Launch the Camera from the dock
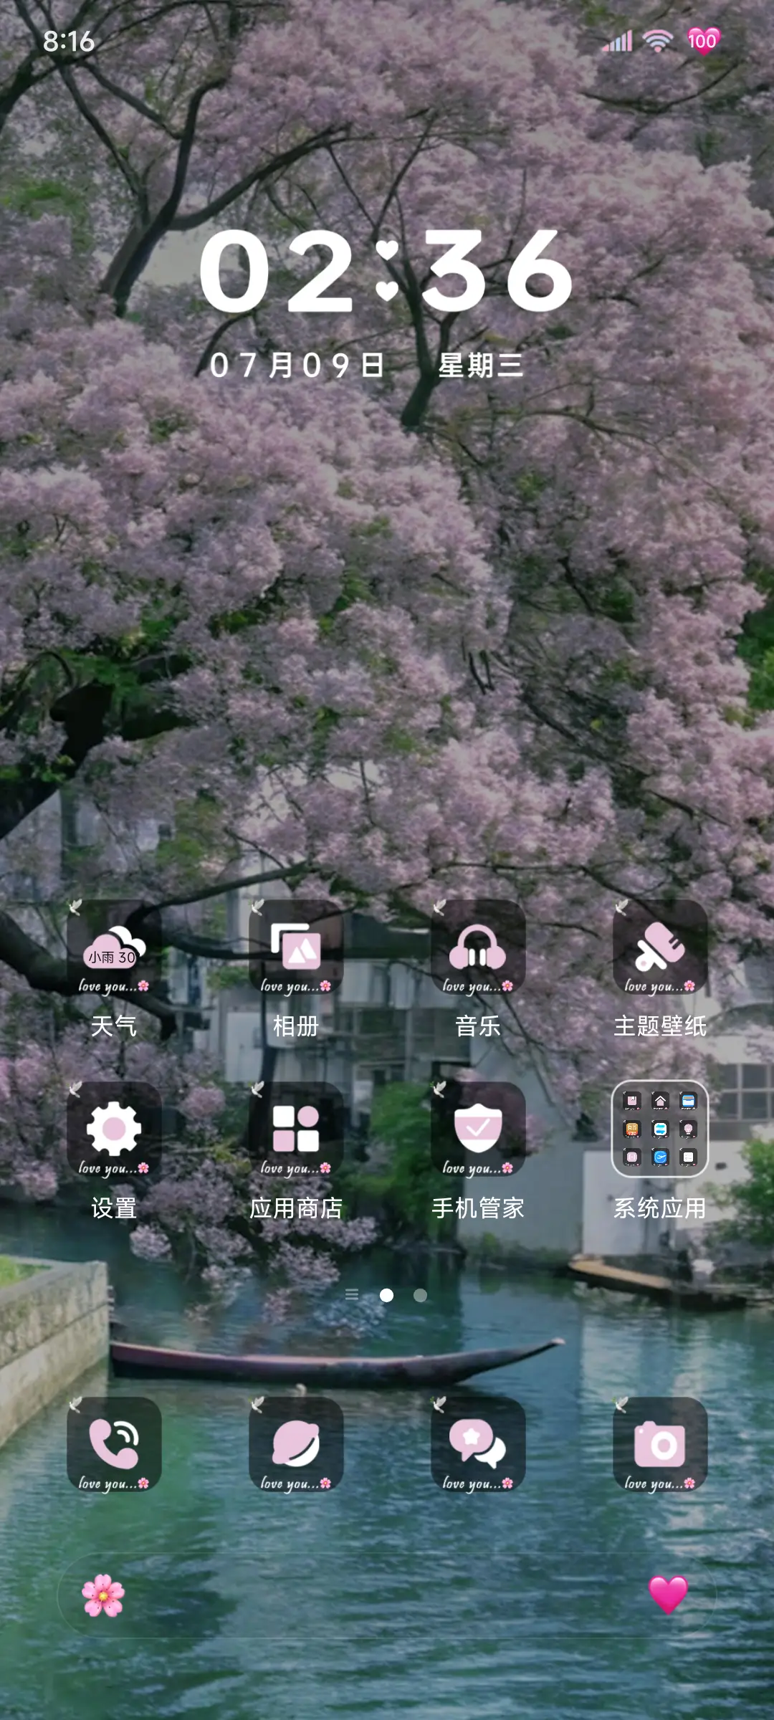The image size is (774, 1720). pyautogui.click(x=660, y=1444)
